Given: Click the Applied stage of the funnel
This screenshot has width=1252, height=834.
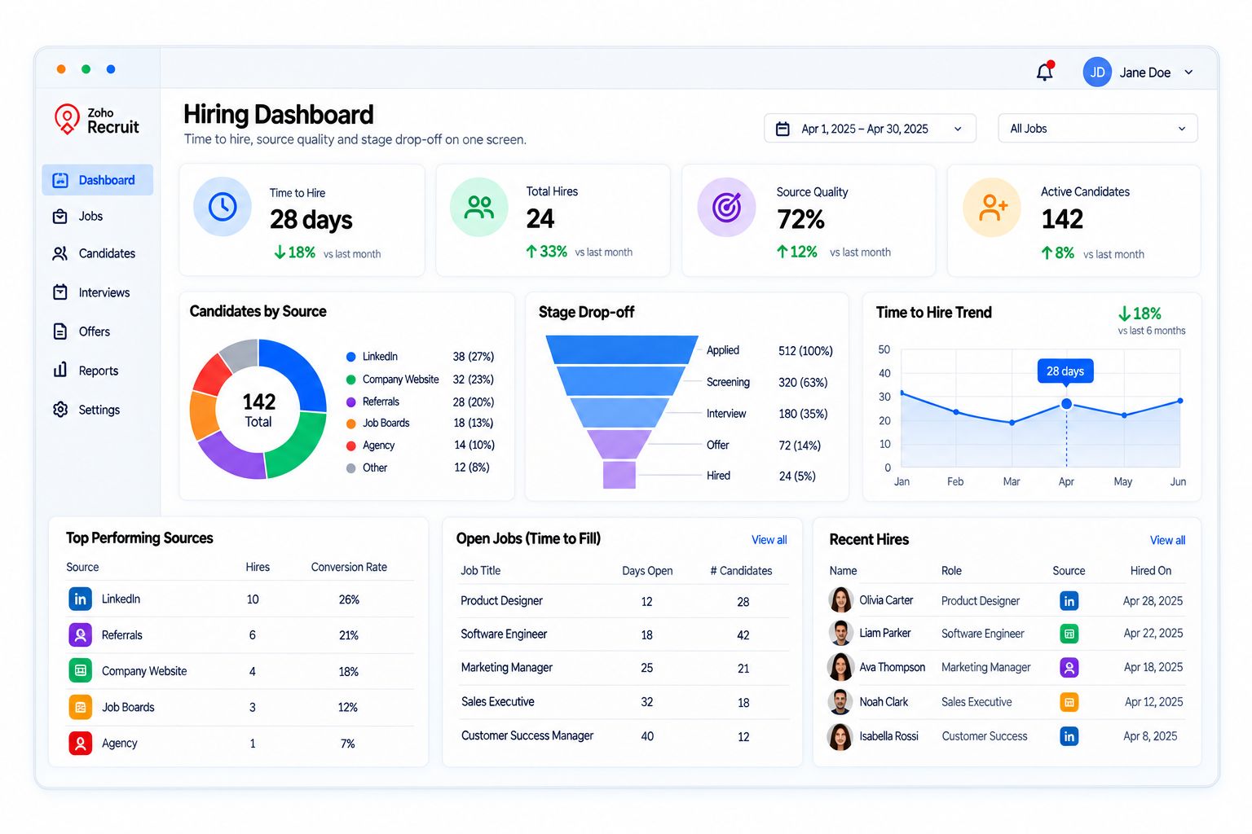Looking at the screenshot, I should (x=623, y=350).
